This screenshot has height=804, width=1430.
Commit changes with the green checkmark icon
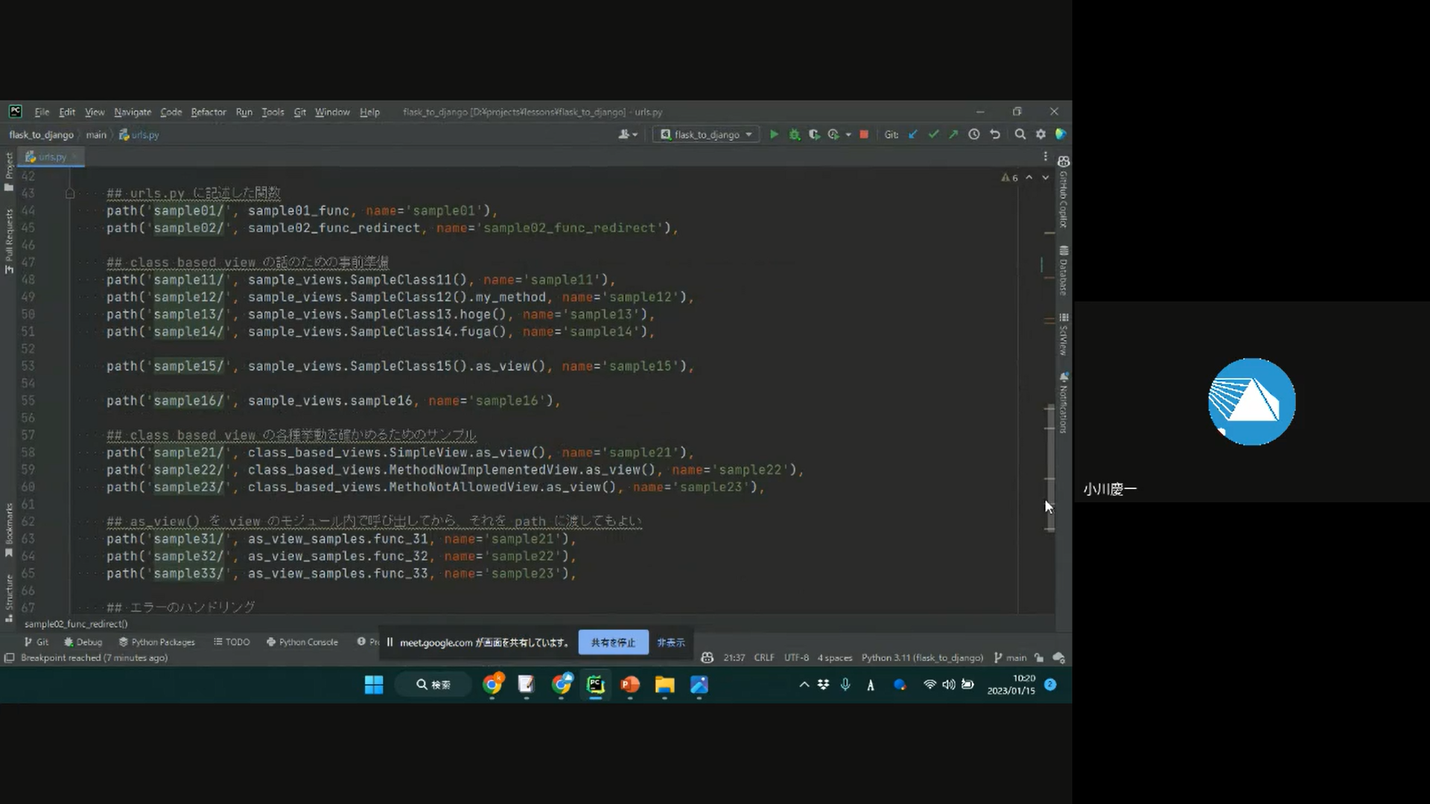(933, 134)
